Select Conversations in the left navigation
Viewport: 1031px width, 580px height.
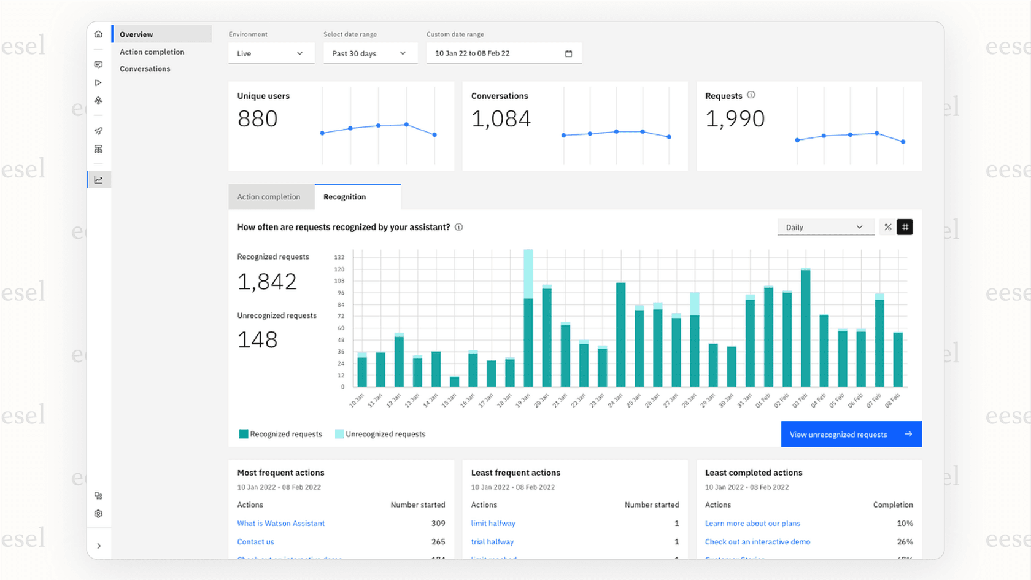pos(145,68)
